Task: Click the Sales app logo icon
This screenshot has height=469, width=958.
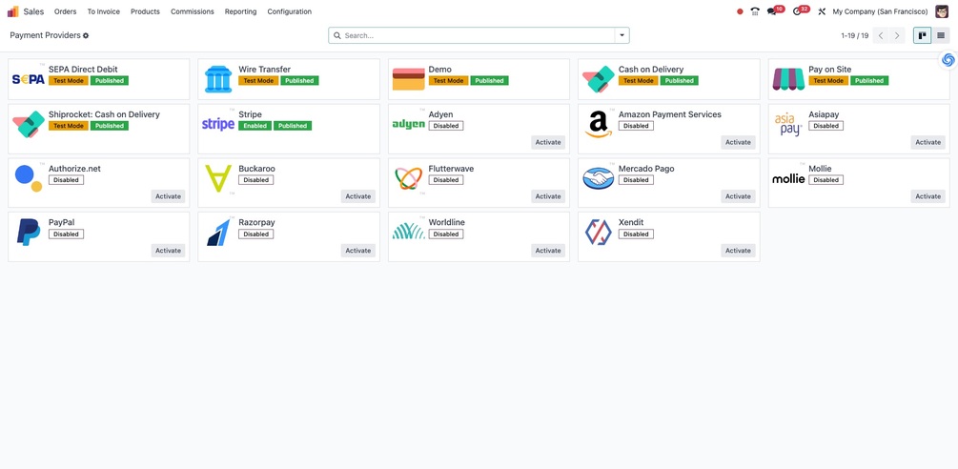Action: [12, 11]
